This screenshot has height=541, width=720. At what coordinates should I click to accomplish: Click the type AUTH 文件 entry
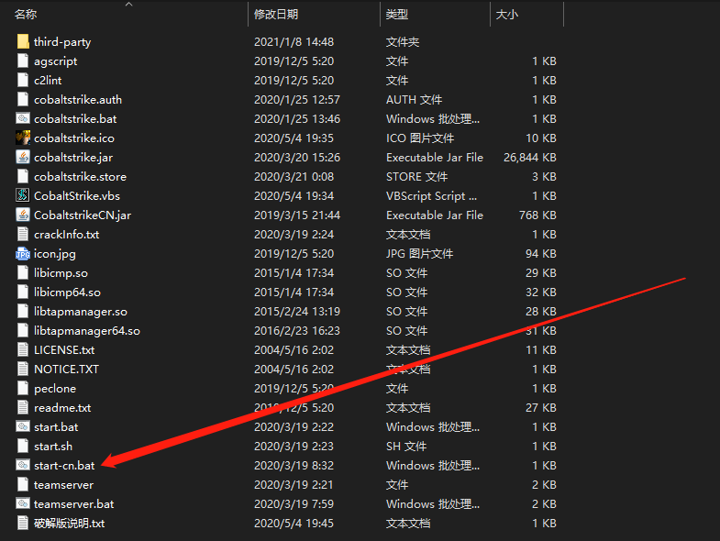click(415, 100)
